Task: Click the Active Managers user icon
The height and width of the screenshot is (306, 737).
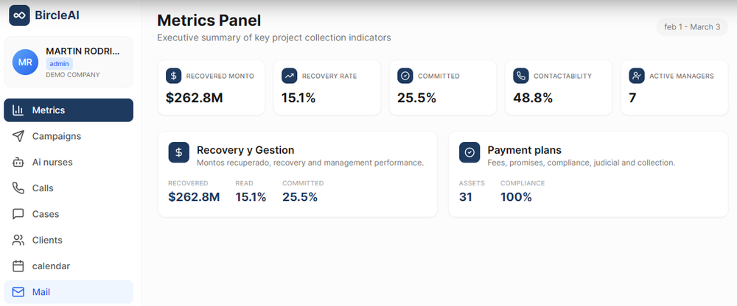Action: pyautogui.click(x=636, y=76)
